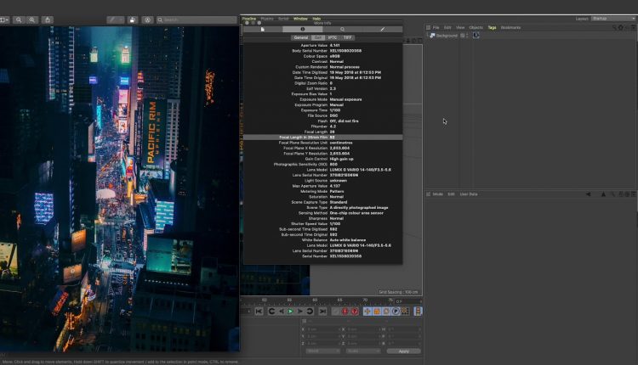The height and width of the screenshot is (365, 638).
Task: Click the red Record Active Objects button
Action: [x=345, y=312]
